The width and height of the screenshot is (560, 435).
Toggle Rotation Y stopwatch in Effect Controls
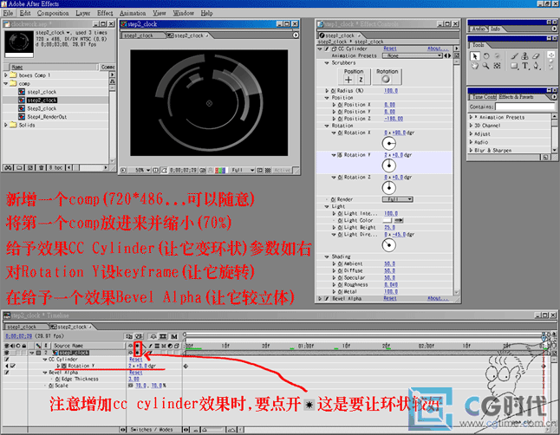coord(340,155)
